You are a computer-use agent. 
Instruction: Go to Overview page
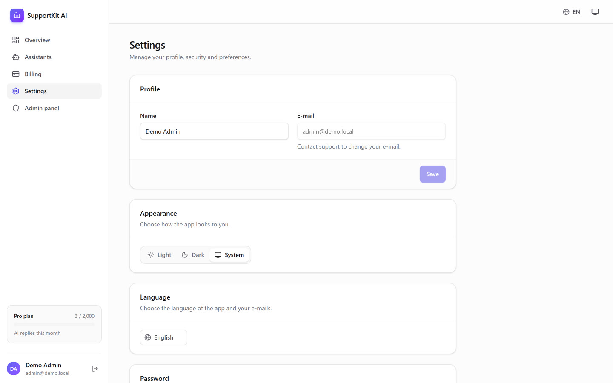(x=54, y=40)
